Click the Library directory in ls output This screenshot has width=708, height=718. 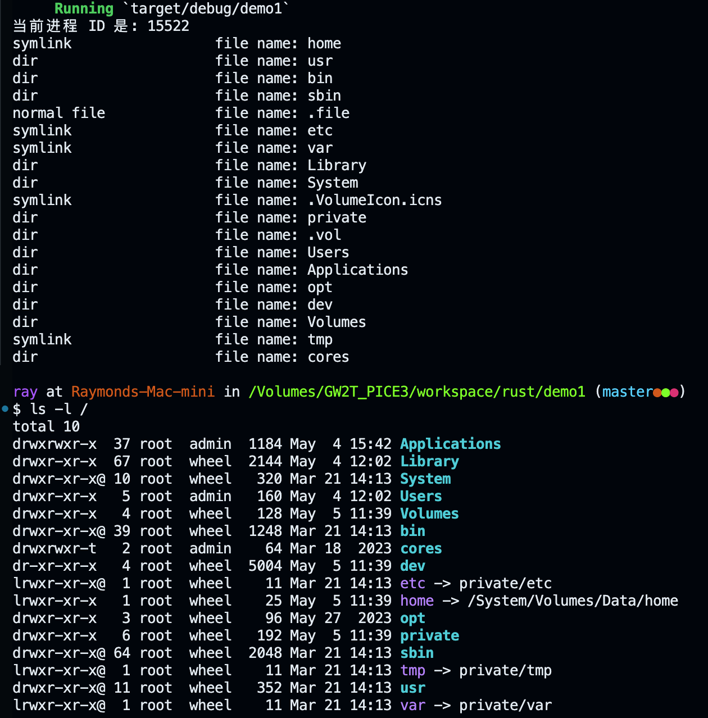429,461
